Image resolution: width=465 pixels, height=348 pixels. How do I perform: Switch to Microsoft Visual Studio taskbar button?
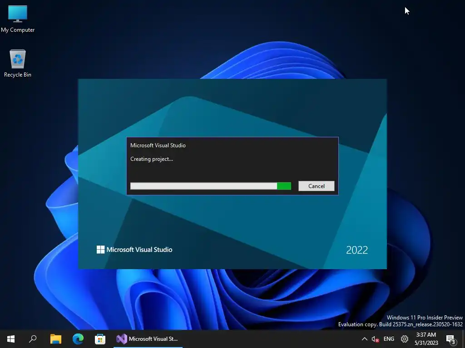(148, 339)
